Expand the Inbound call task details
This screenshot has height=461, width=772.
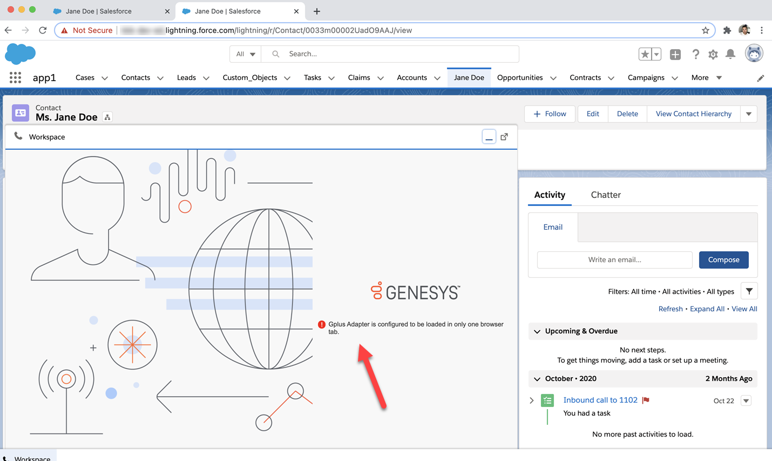[x=532, y=400]
